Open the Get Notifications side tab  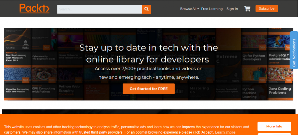coord(294,50)
